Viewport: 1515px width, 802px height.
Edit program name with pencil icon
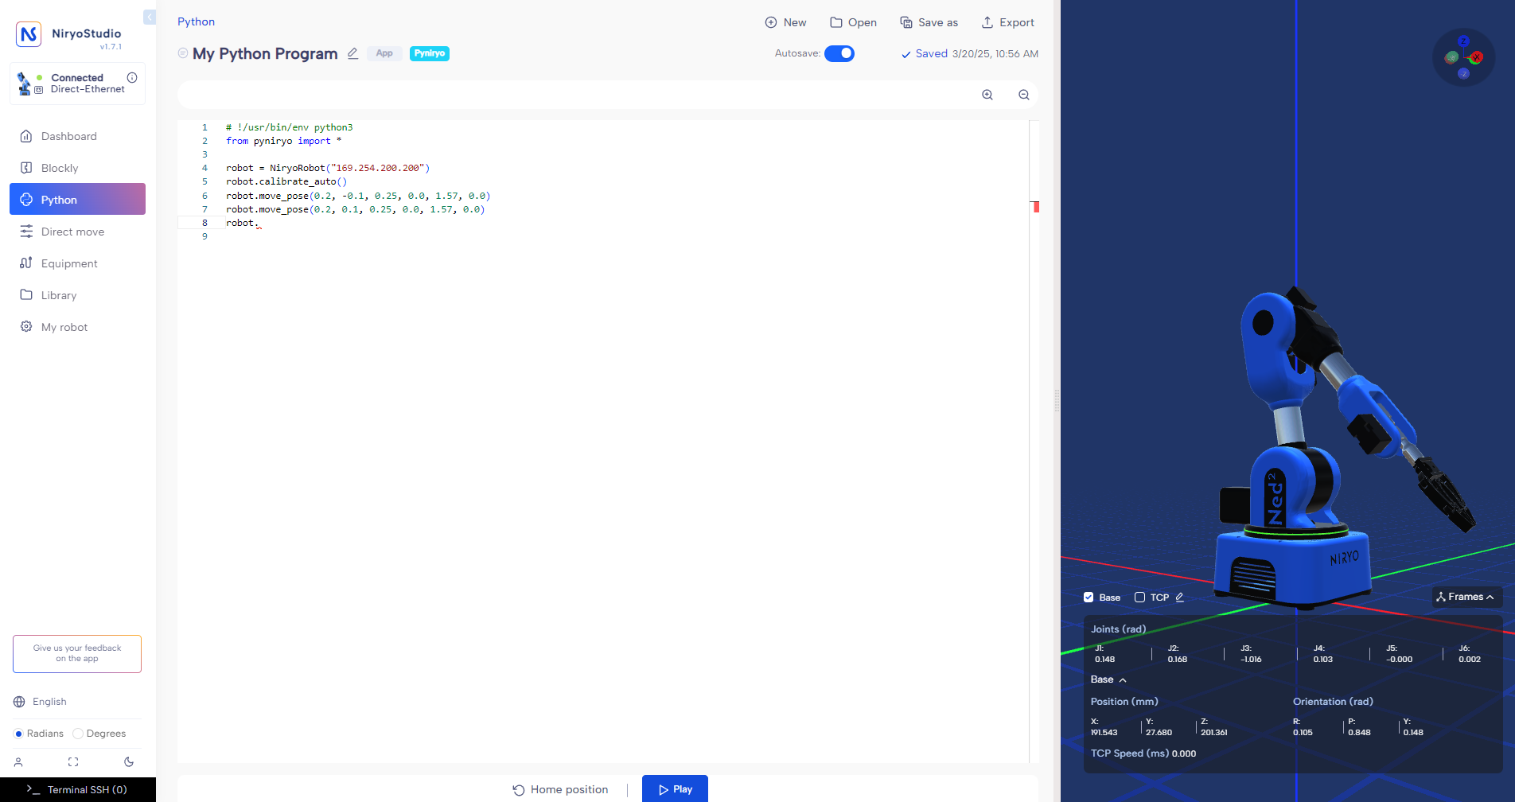352,53
